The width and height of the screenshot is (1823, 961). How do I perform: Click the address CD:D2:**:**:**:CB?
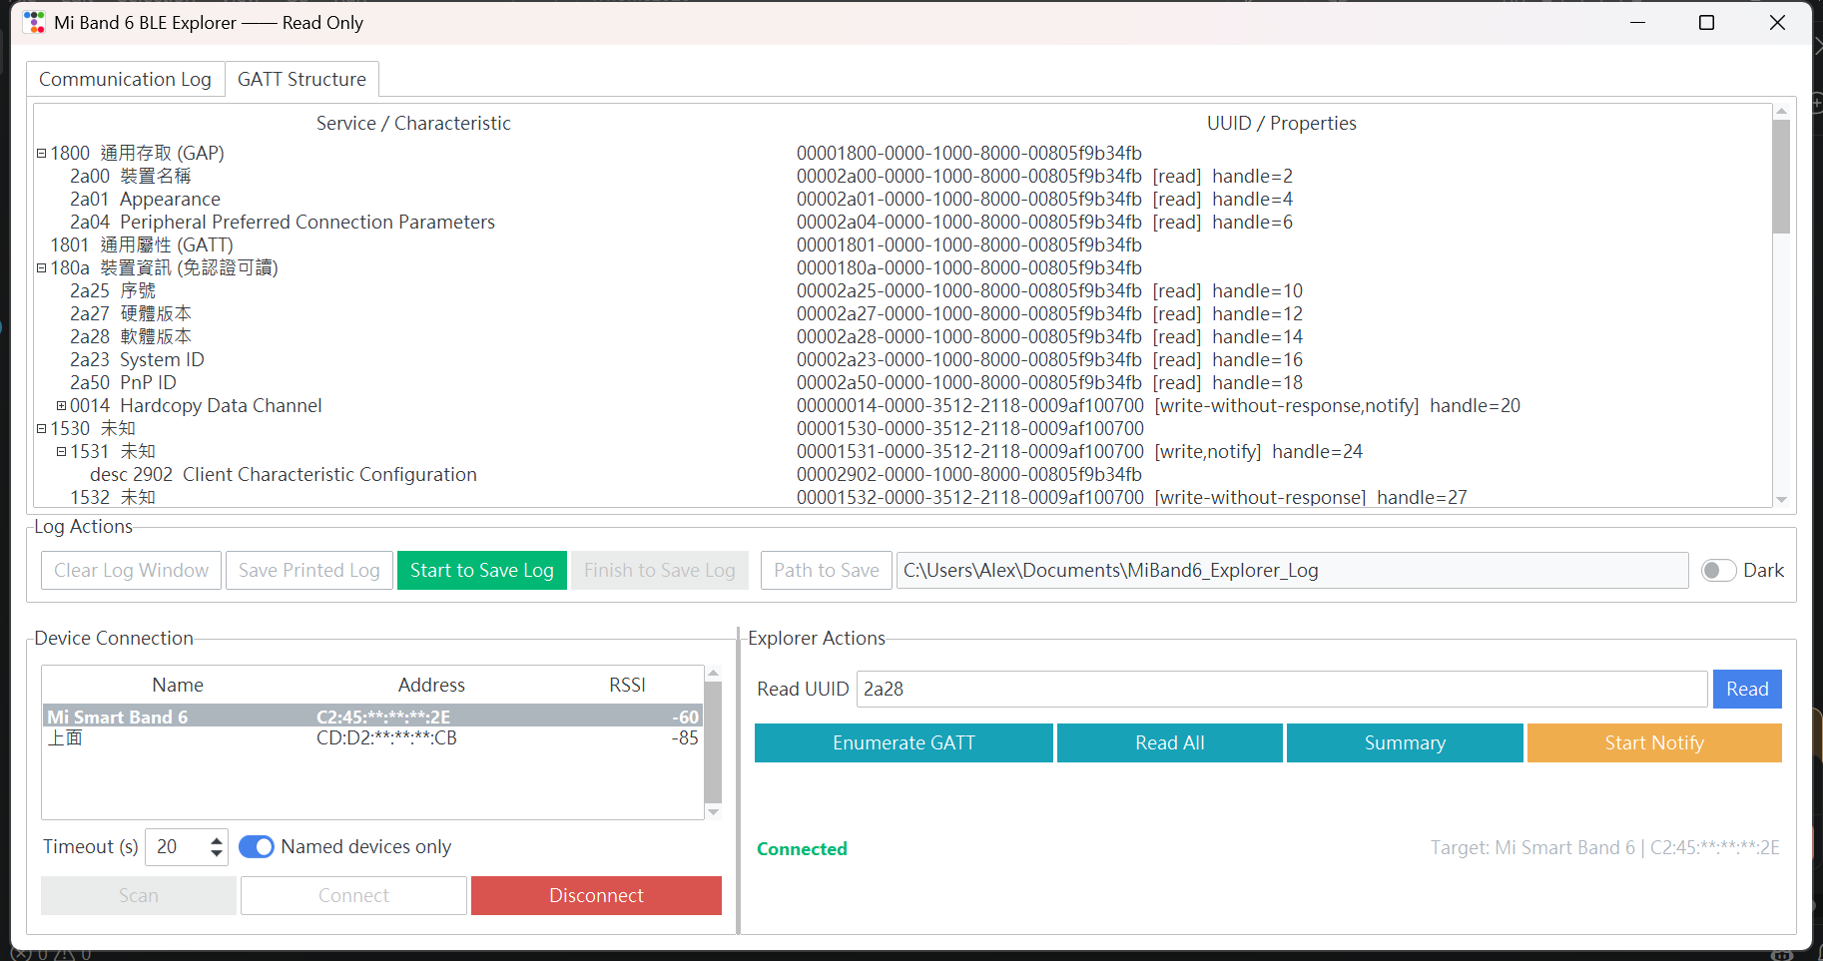pyautogui.click(x=386, y=738)
